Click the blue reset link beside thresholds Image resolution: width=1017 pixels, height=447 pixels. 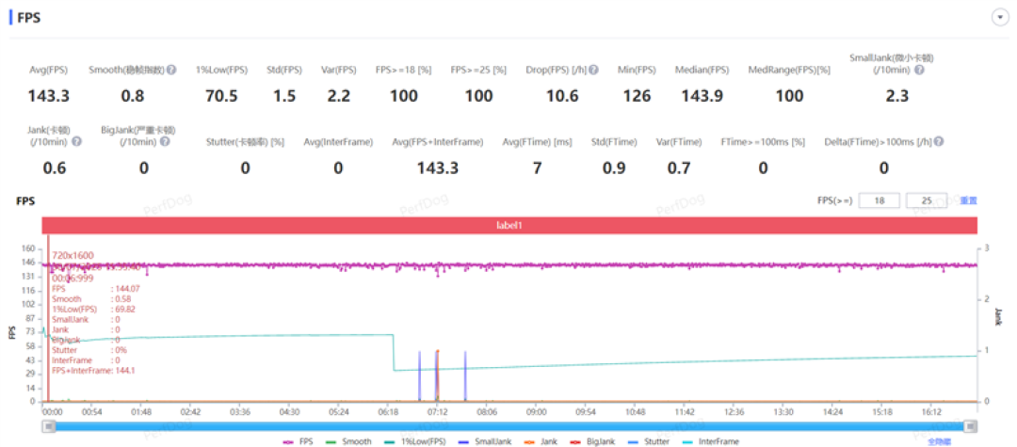coord(968,200)
